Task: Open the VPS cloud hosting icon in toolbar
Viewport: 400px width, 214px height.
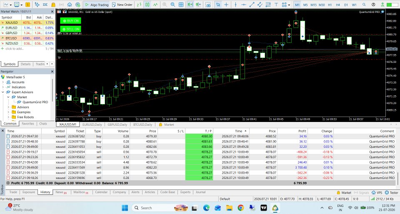Action: point(70,5)
